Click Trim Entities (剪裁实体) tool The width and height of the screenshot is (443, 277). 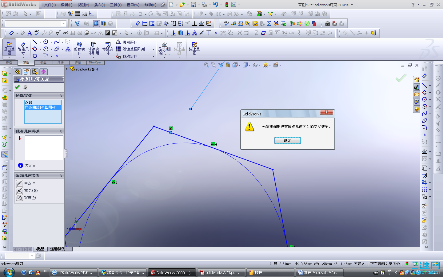coord(79,49)
